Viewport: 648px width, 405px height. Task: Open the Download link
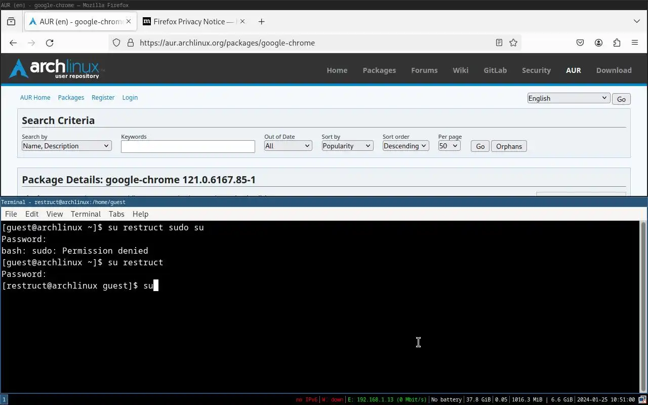click(614, 70)
